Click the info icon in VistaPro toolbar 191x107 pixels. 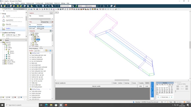click(31, 9)
